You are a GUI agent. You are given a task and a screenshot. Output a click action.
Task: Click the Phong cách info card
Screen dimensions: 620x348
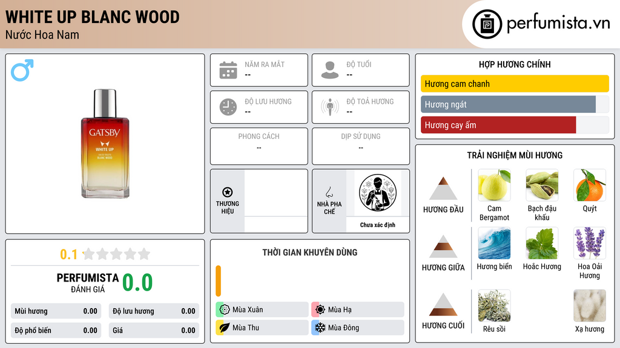point(259,146)
